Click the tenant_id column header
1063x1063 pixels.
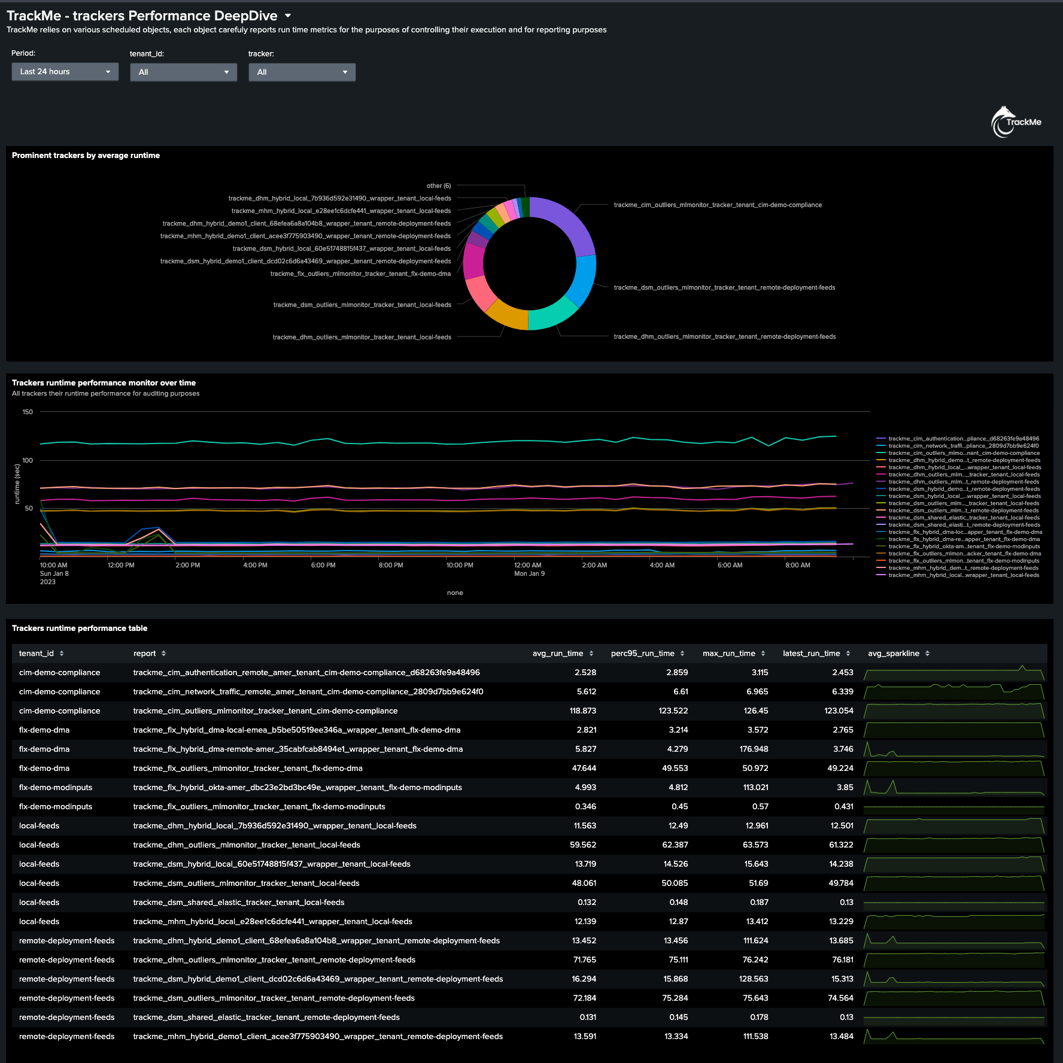click(37, 654)
